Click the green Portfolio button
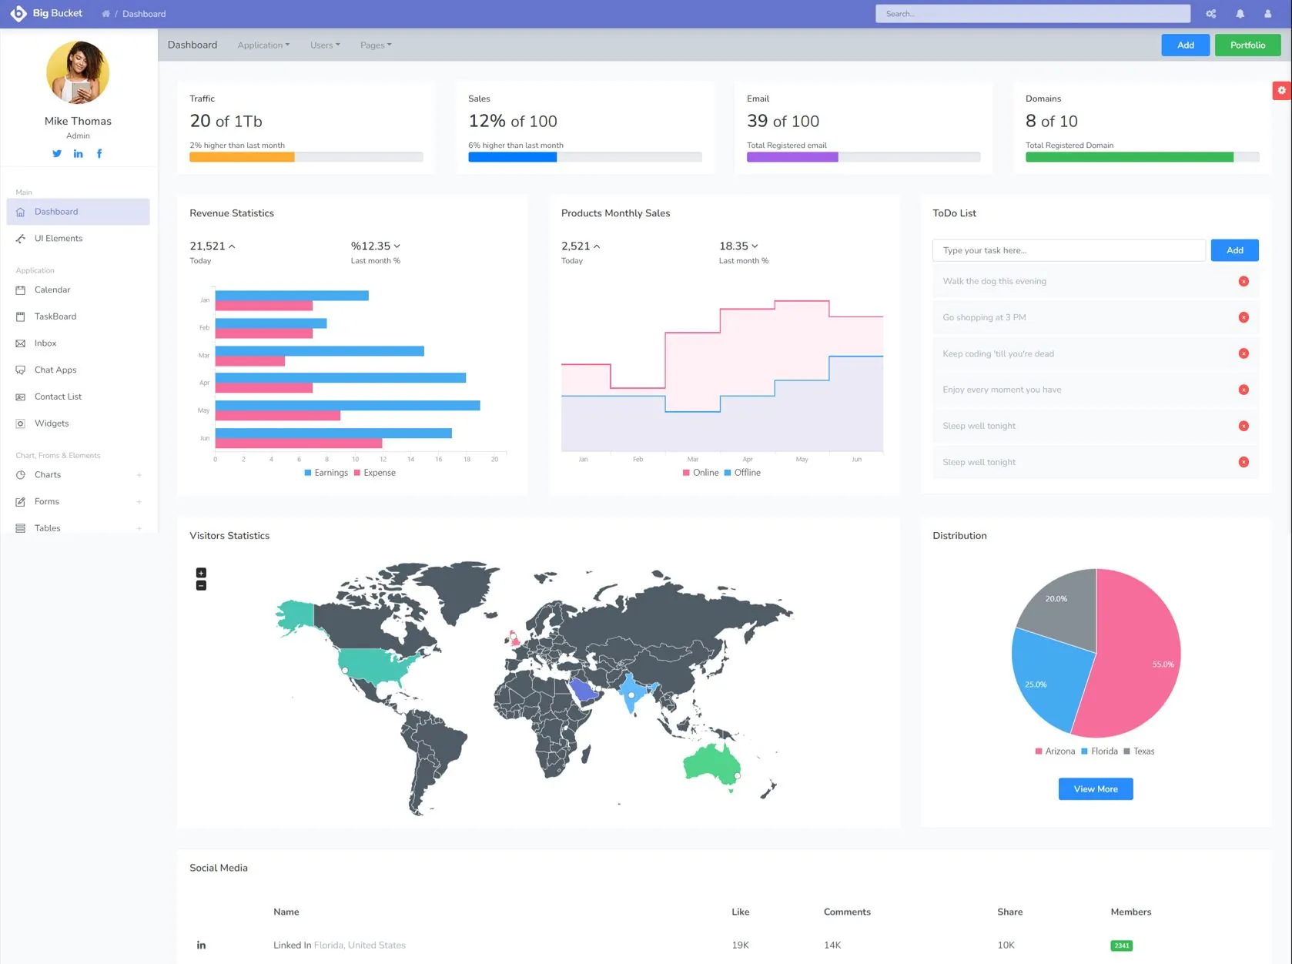Image resolution: width=1292 pixels, height=964 pixels. click(x=1247, y=45)
